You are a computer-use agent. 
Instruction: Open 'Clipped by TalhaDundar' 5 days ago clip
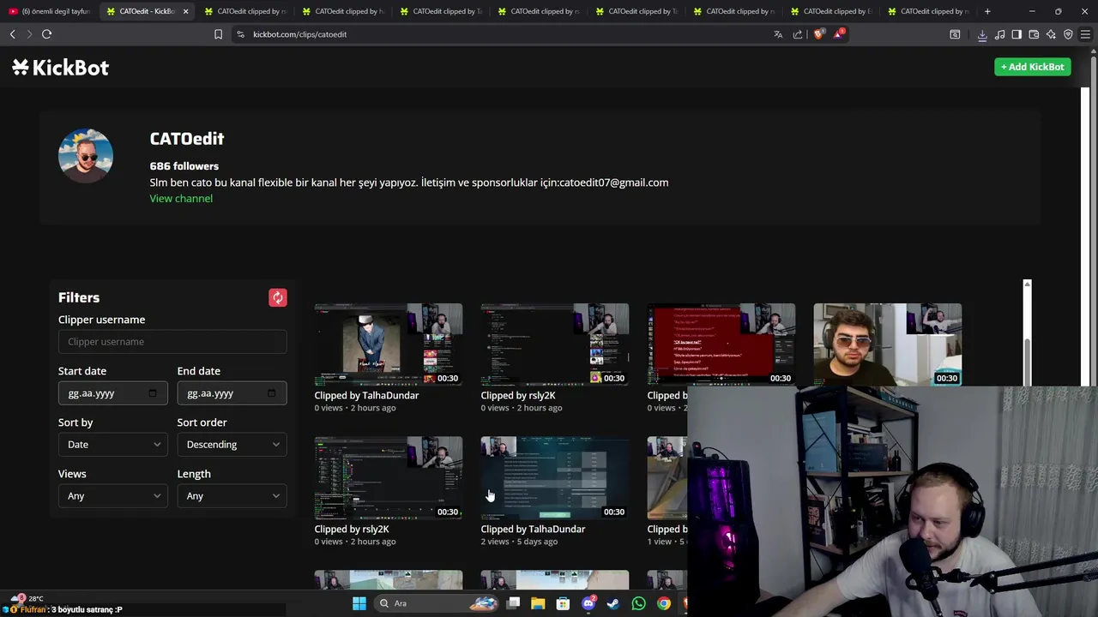(533, 529)
